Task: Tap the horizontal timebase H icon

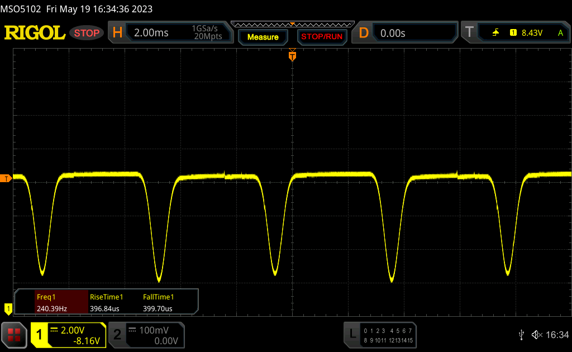Action: [117, 33]
